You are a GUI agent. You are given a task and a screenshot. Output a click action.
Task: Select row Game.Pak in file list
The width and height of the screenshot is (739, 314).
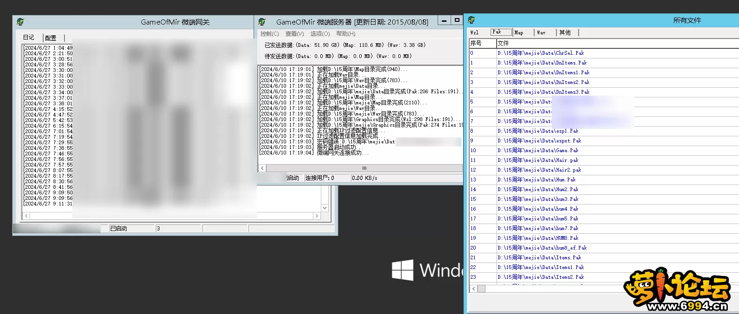[604, 150]
